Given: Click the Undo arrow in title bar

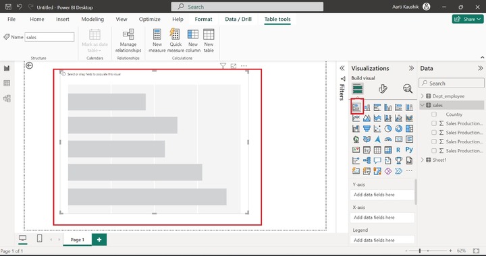Looking at the screenshot, I should pyautogui.click(x=20, y=7).
